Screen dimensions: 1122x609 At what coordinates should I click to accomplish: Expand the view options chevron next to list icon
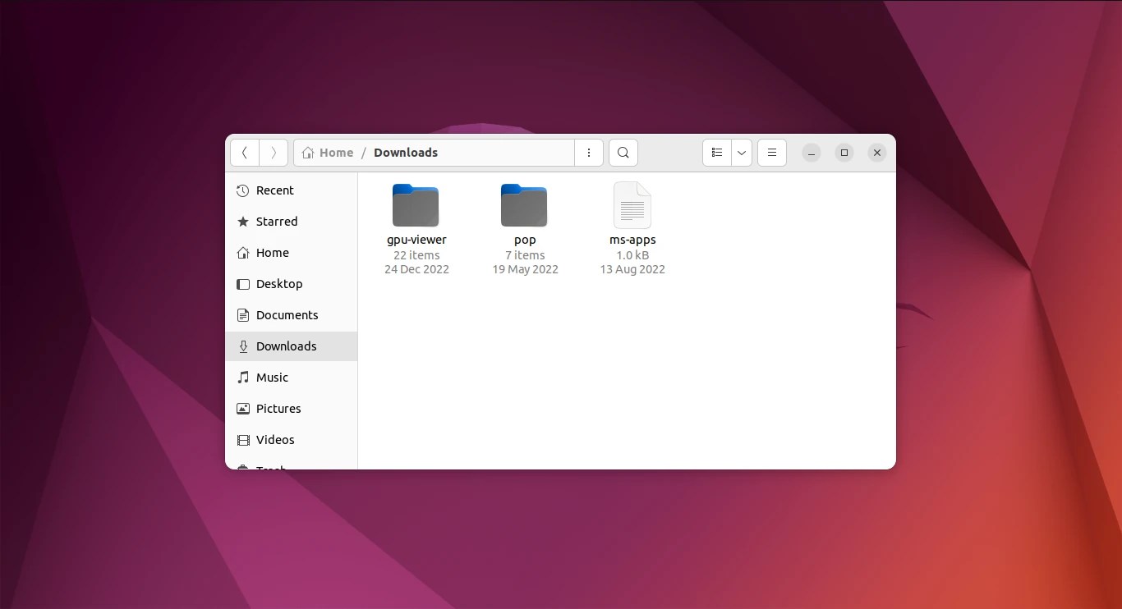pos(742,153)
